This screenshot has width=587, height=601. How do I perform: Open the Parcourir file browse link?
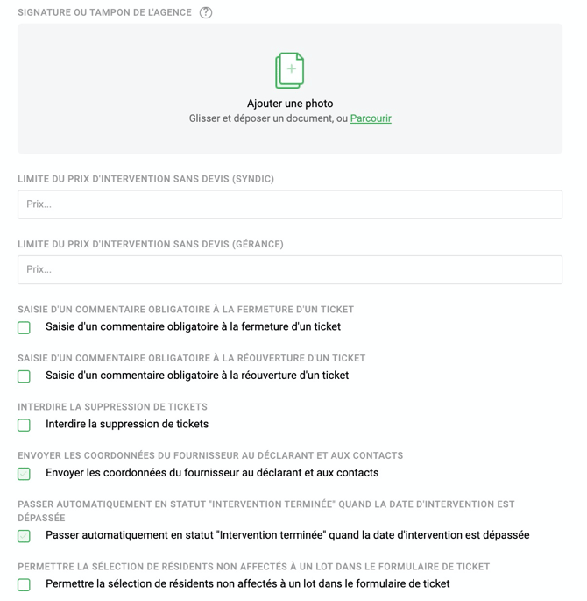(371, 118)
